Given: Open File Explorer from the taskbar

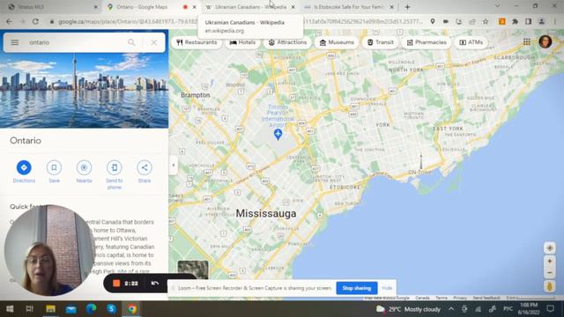Looking at the screenshot, I should (50, 309).
